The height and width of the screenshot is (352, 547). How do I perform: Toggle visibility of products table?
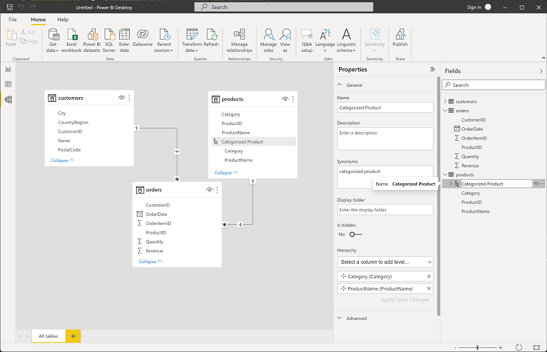(x=285, y=99)
